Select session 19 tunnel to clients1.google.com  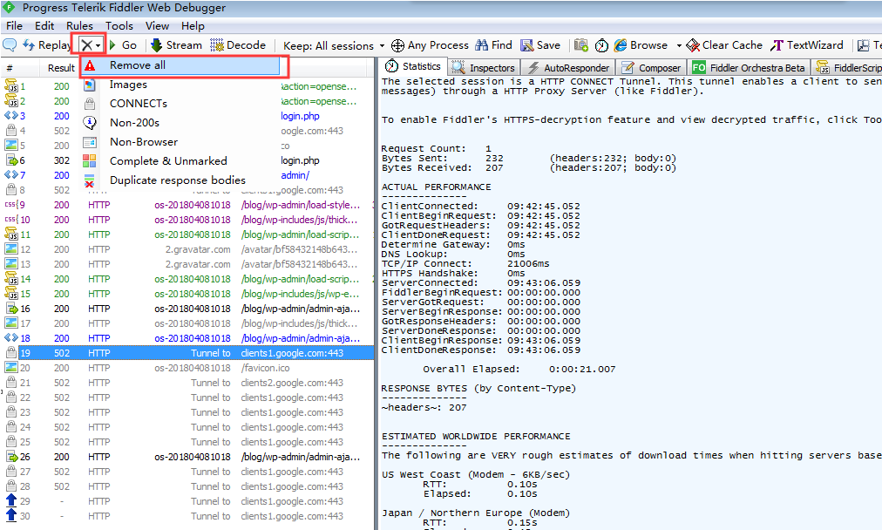pos(188,353)
